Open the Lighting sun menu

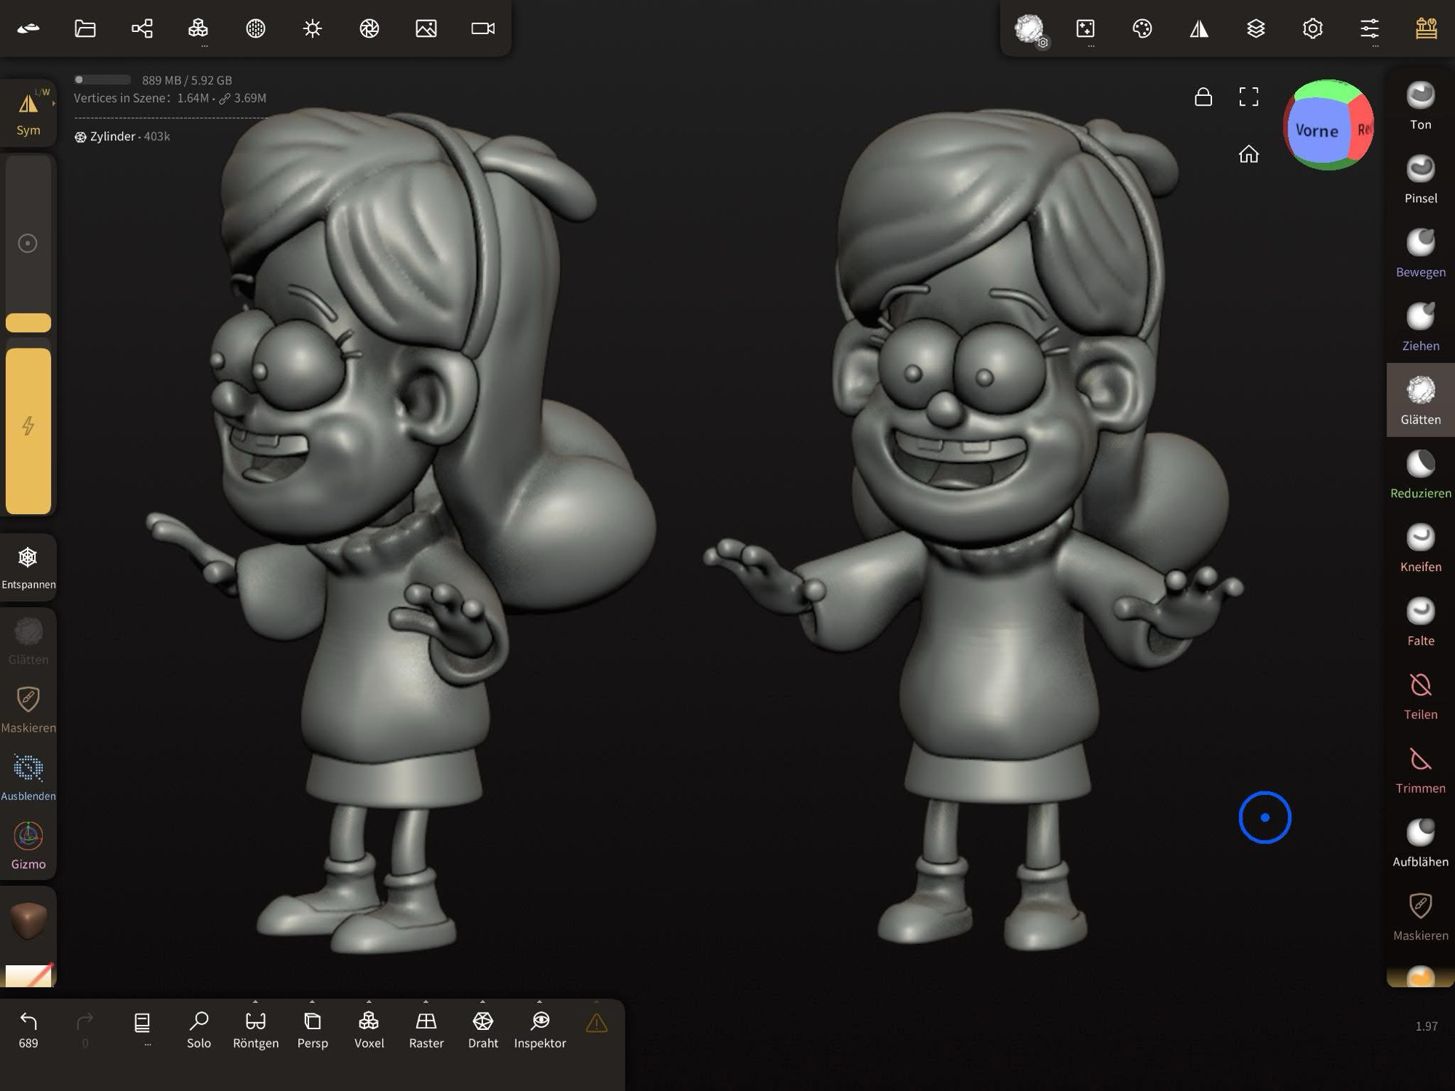tap(313, 28)
